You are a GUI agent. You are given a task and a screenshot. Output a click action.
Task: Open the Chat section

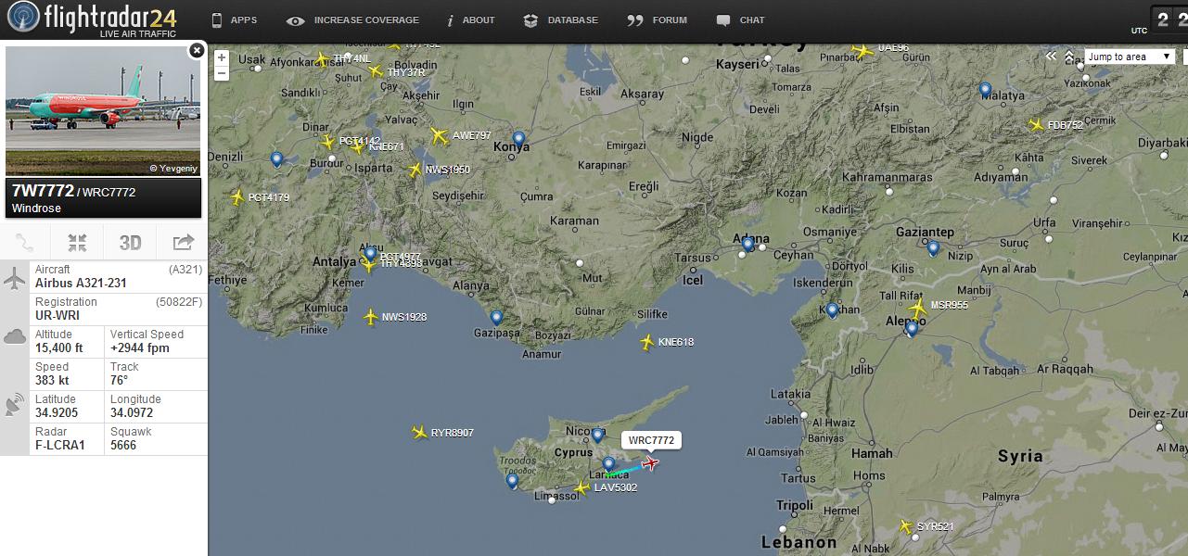coord(741,20)
